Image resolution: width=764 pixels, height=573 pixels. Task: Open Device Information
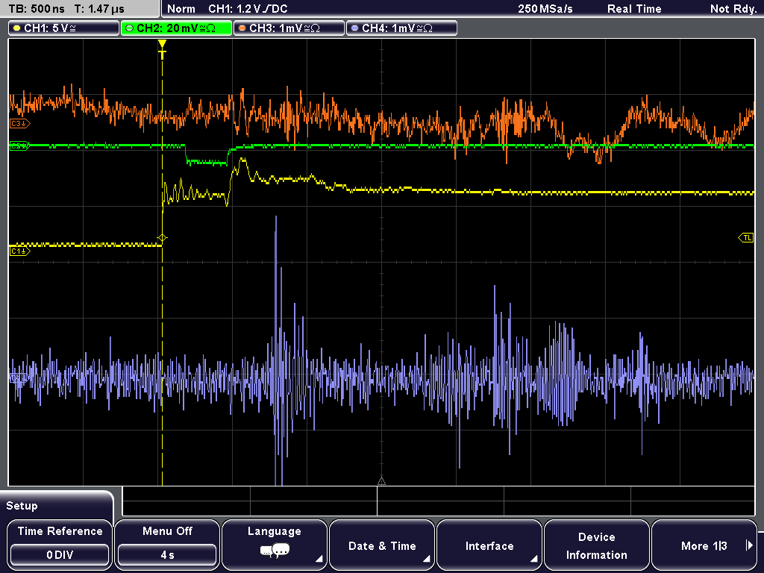pyautogui.click(x=597, y=544)
